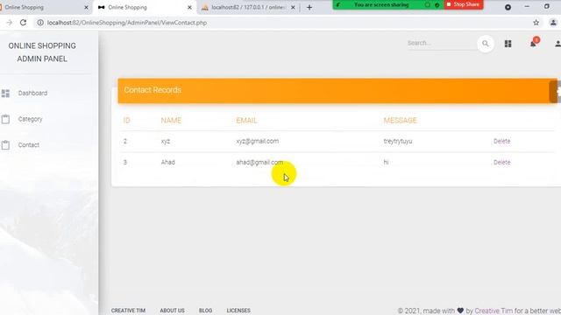This screenshot has height=315, width=561.
Task: Click the Dashboard grid icon in sidebar
Action: coord(5,94)
